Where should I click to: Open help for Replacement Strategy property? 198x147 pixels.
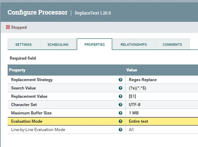(x=121, y=80)
